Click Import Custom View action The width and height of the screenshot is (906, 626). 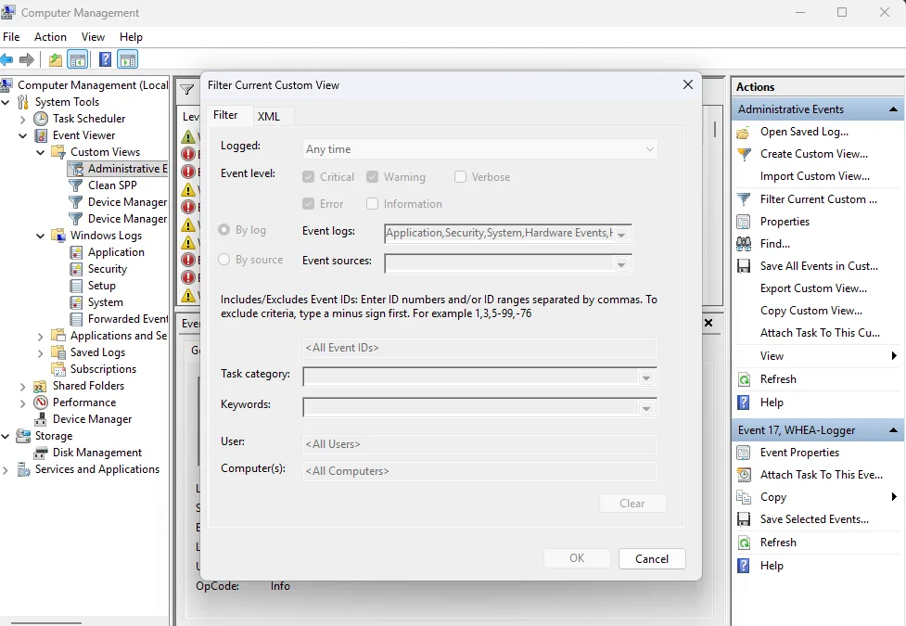click(815, 176)
